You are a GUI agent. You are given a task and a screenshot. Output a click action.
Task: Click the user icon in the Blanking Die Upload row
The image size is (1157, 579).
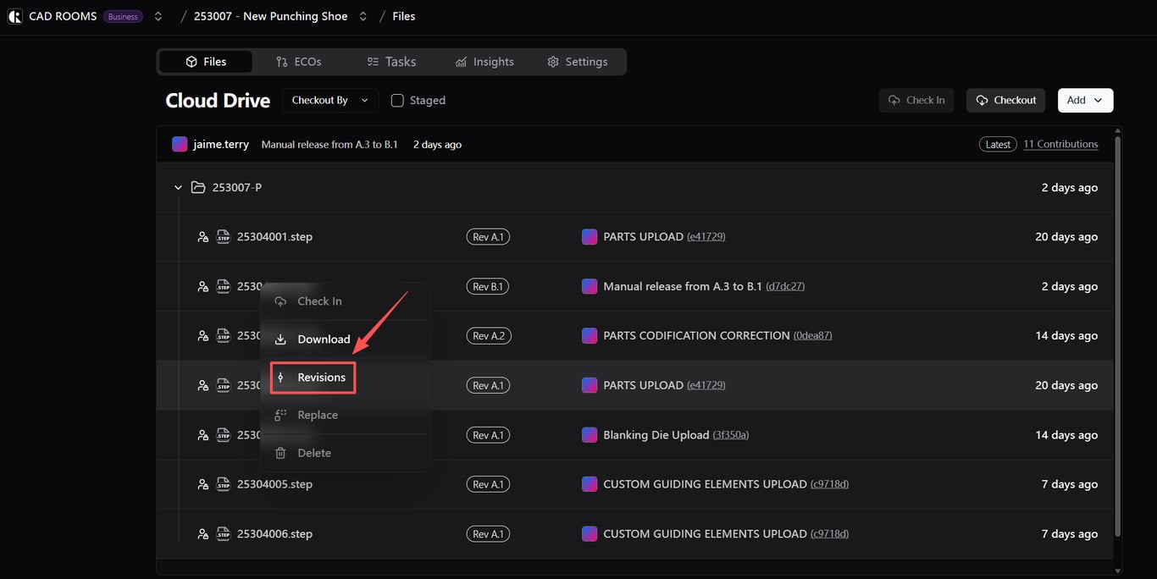(x=202, y=435)
